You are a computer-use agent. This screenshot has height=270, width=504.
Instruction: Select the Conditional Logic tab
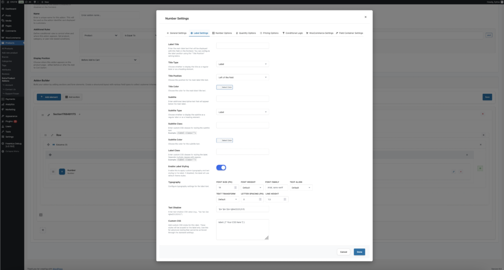[294, 33]
